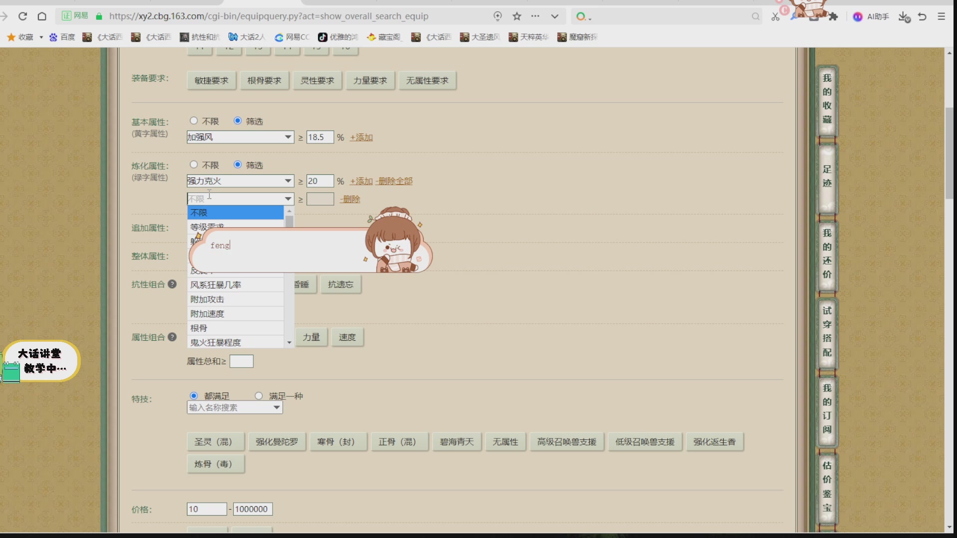Click the help icon beside 属性组合
Screen dimensions: 957x538
(172, 337)
